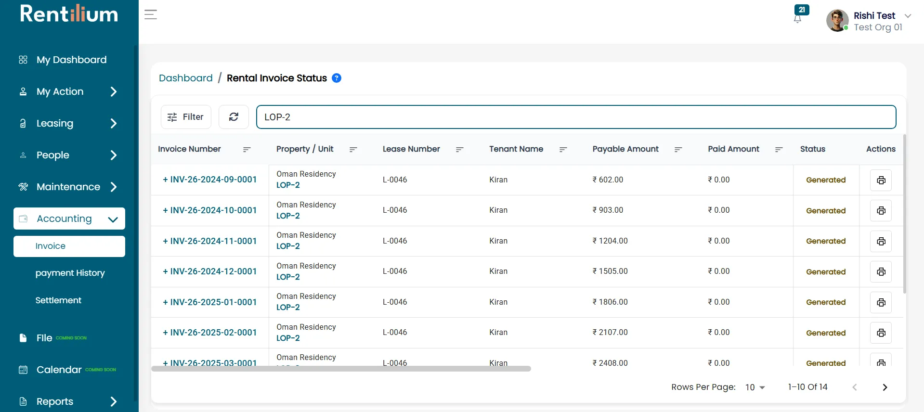Sort by the Payable Amount column icon
The width and height of the screenshot is (924, 412).
(x=678, y=150)
